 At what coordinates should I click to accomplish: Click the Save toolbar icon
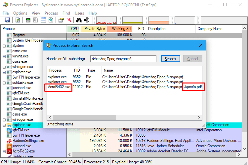point(8,20)
